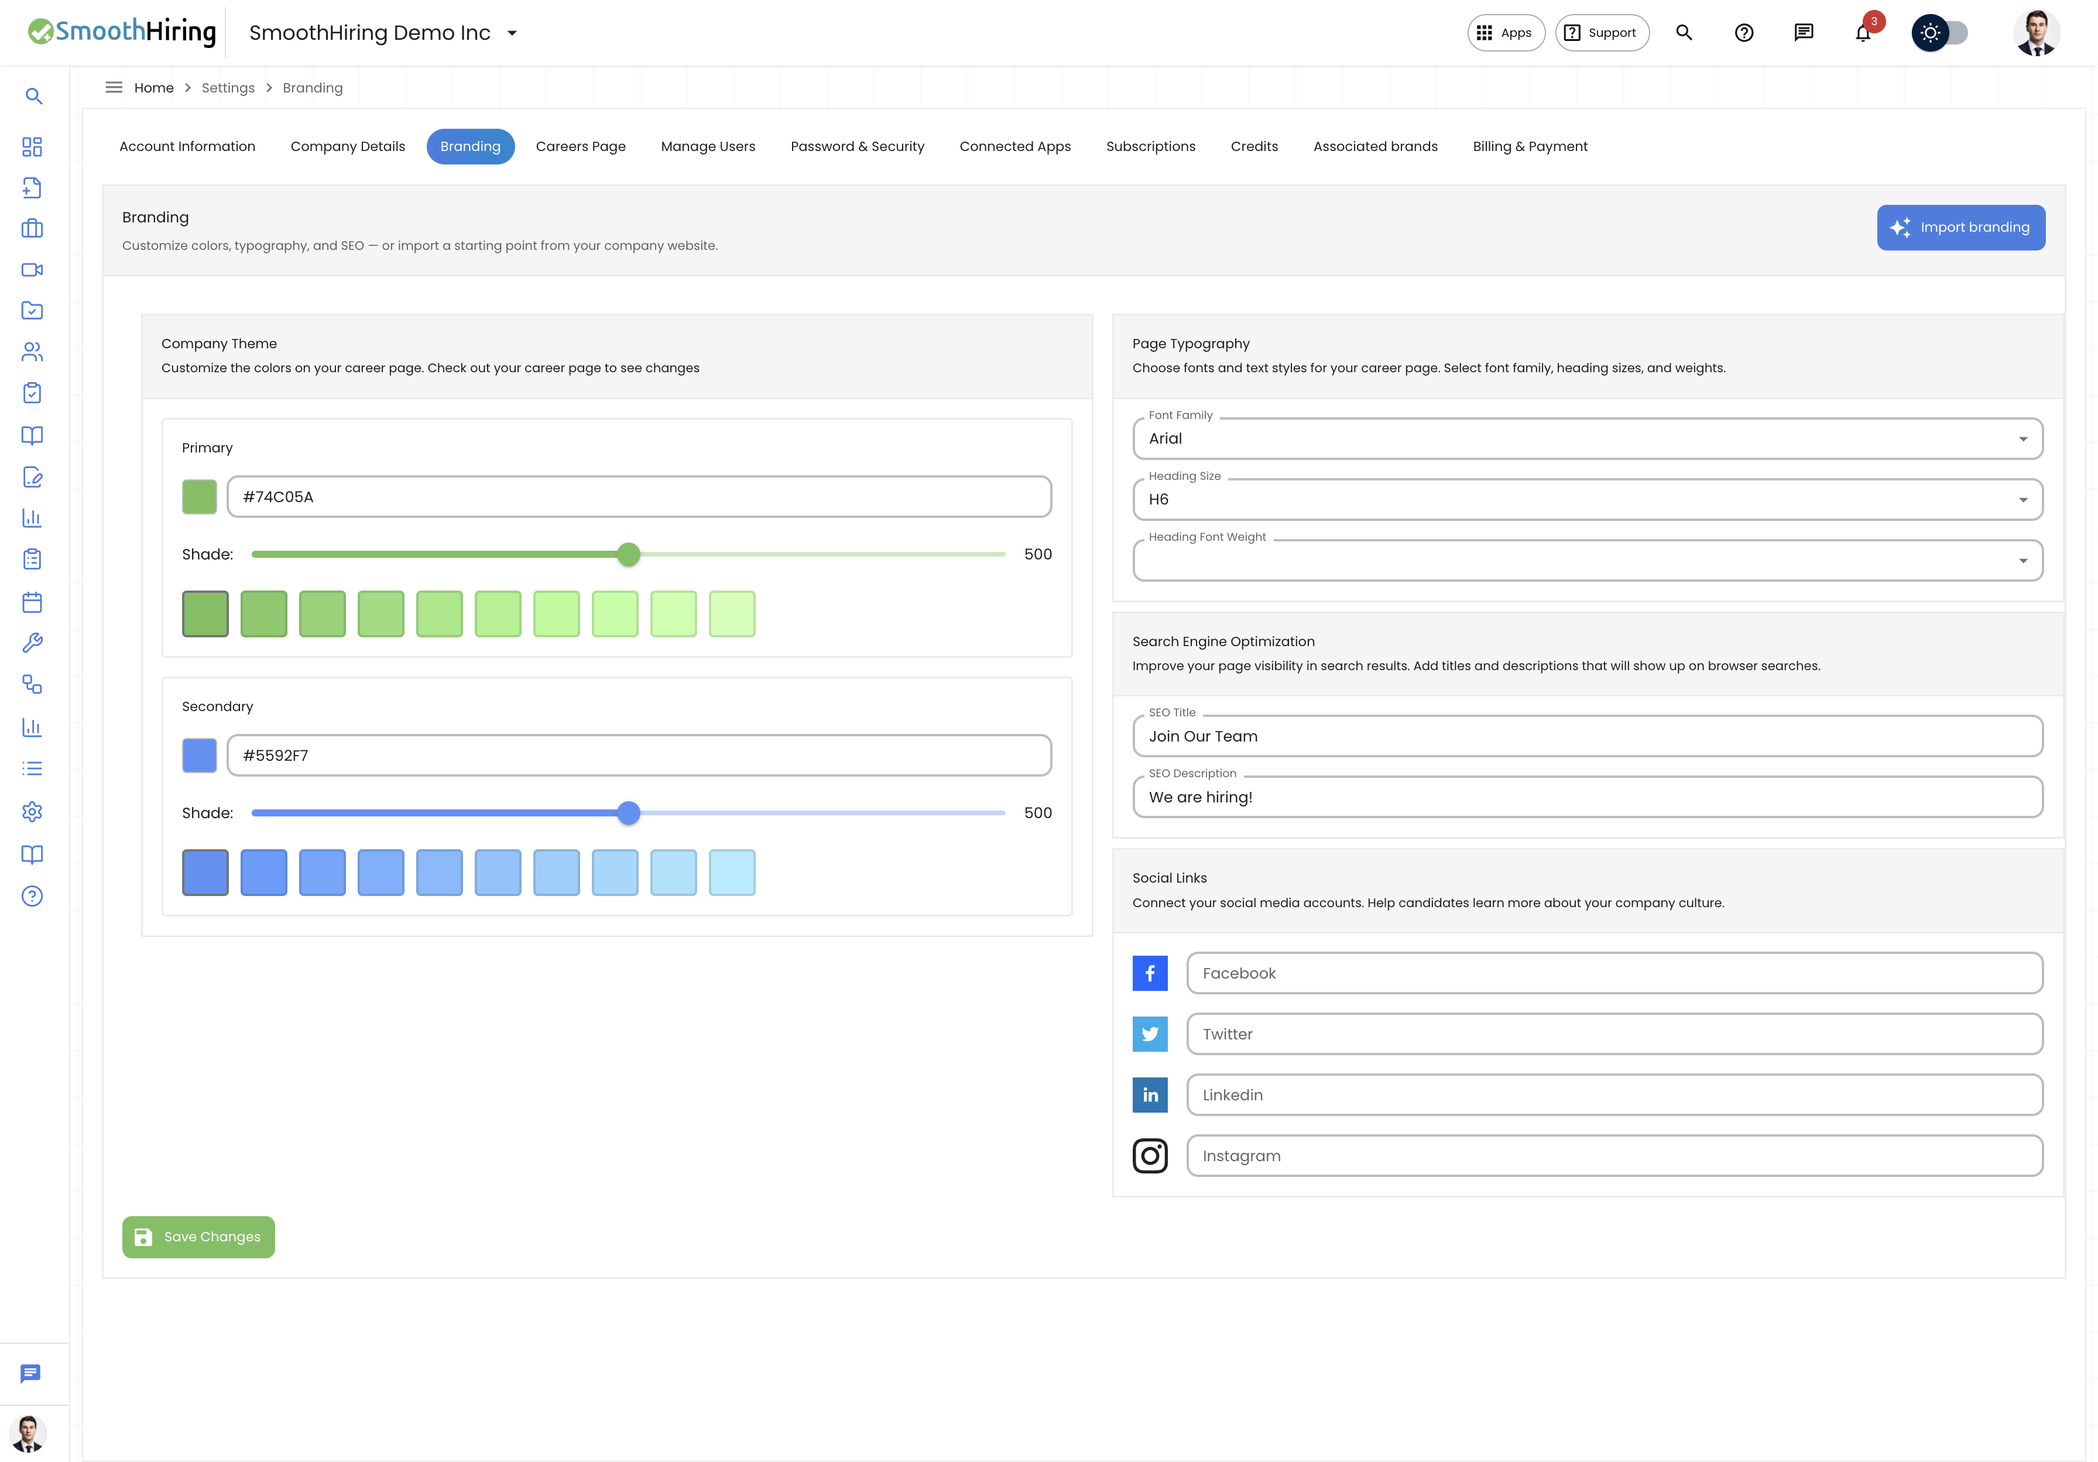Click the Primary shade slider handle
The image size is (2098, 1462).
pos(629,555)
